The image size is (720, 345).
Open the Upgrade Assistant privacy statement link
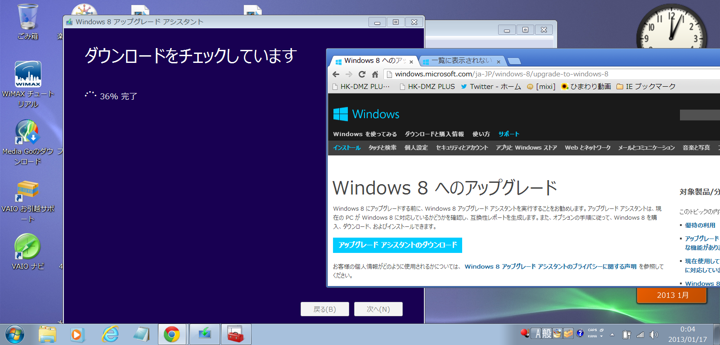coord(550,266)
